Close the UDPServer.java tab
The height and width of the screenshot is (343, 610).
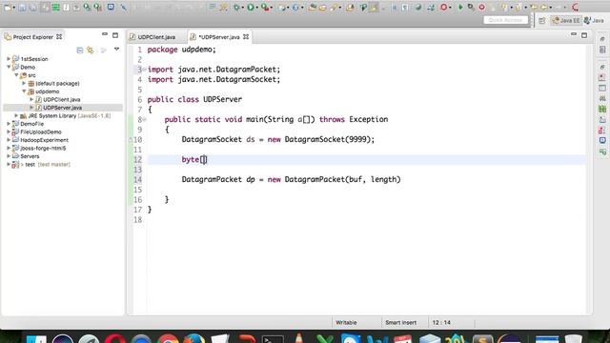(x=246, y=37)
